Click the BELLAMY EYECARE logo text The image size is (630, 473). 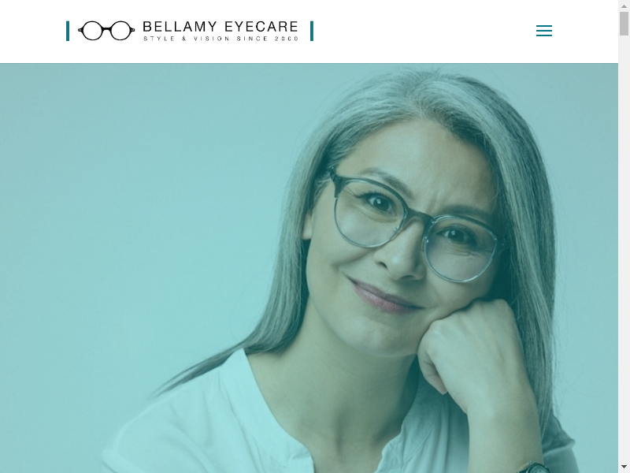click(220, 27)
